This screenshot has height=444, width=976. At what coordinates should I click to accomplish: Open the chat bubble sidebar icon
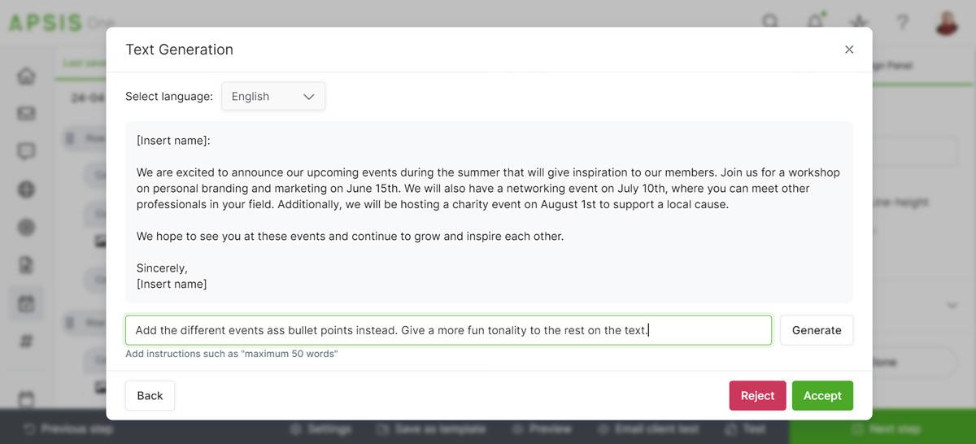click(26, 151)
